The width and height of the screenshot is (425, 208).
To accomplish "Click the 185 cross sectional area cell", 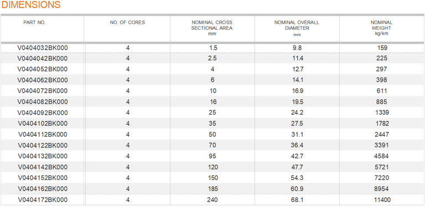I will point(212,189).
